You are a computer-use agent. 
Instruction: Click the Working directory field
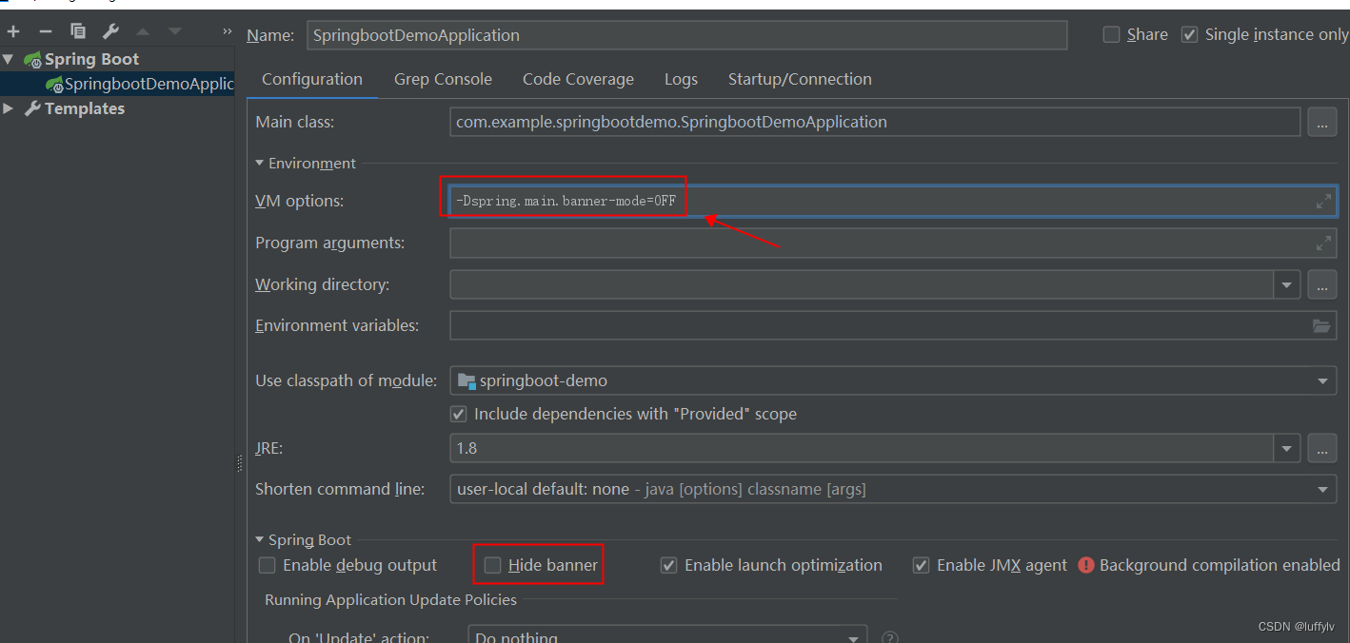(x=863, y=284)
